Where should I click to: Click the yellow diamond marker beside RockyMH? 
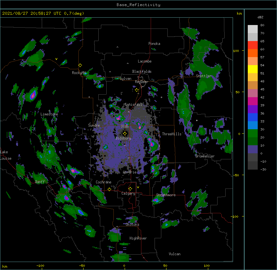click(x=80, y=65)
